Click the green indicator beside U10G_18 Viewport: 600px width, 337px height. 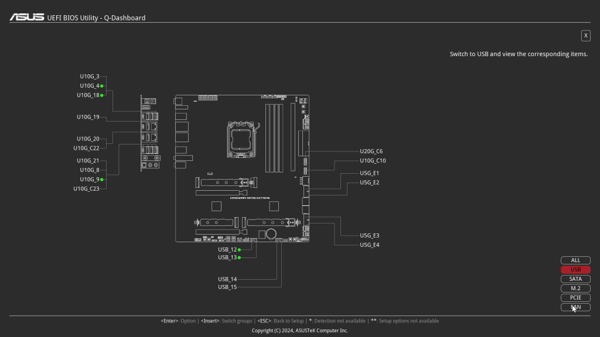102,95
